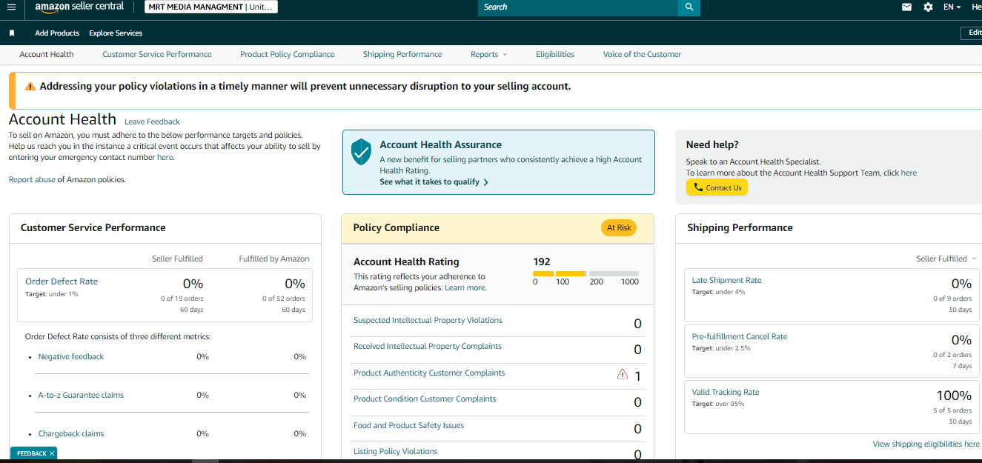Click the Account Health Assurance shield icon
Screen dimensions: 982x463
tap(361, 151)
